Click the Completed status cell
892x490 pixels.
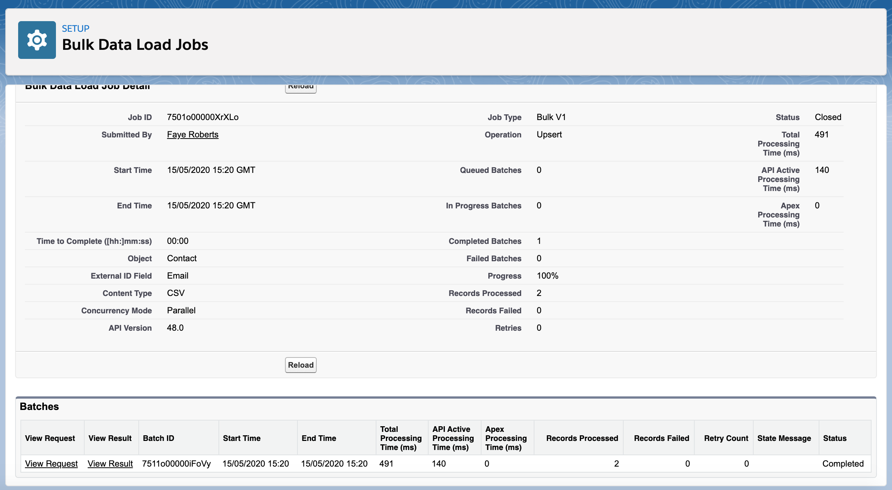point(843,464)
